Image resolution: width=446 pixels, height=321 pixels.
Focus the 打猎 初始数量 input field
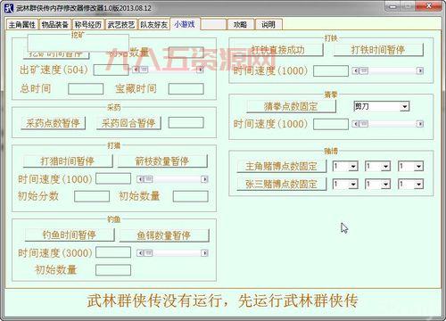click(x=191, y=196)
